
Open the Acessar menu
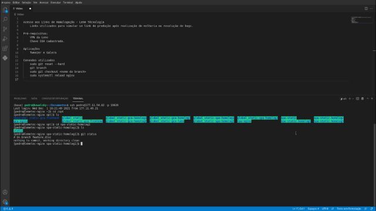[x=44, y=2]
